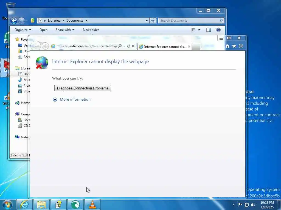
Task: Click Internet Explorer Back button
Action: pos(36,46)
